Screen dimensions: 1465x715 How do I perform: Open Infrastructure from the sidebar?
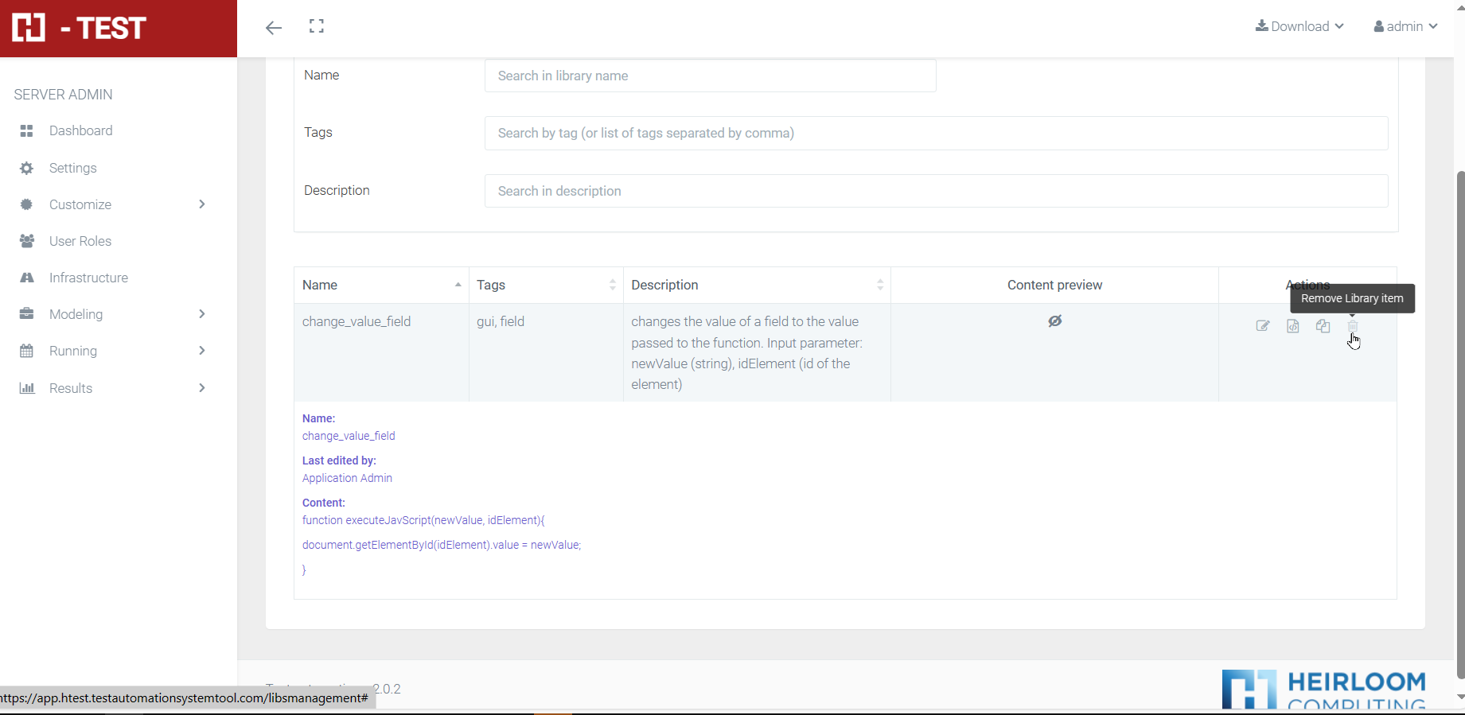pyautogui.click(x=88, y=278)
